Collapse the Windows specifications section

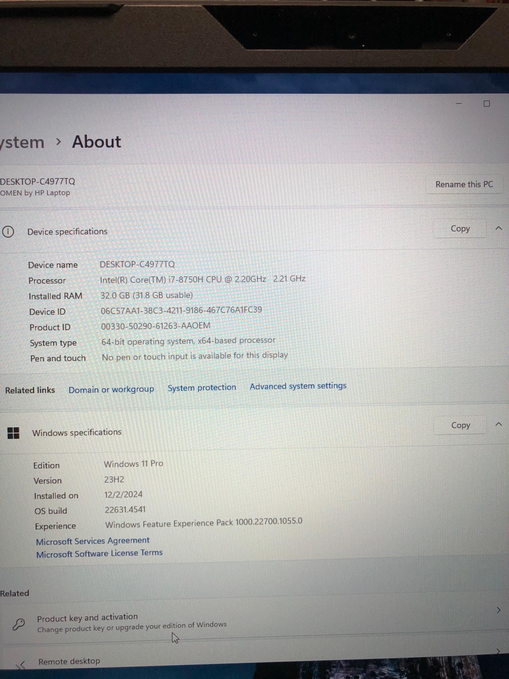[x=499, y=424]
